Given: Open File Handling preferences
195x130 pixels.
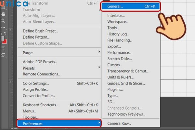Looking at the screenshot, I should (131, 40).
